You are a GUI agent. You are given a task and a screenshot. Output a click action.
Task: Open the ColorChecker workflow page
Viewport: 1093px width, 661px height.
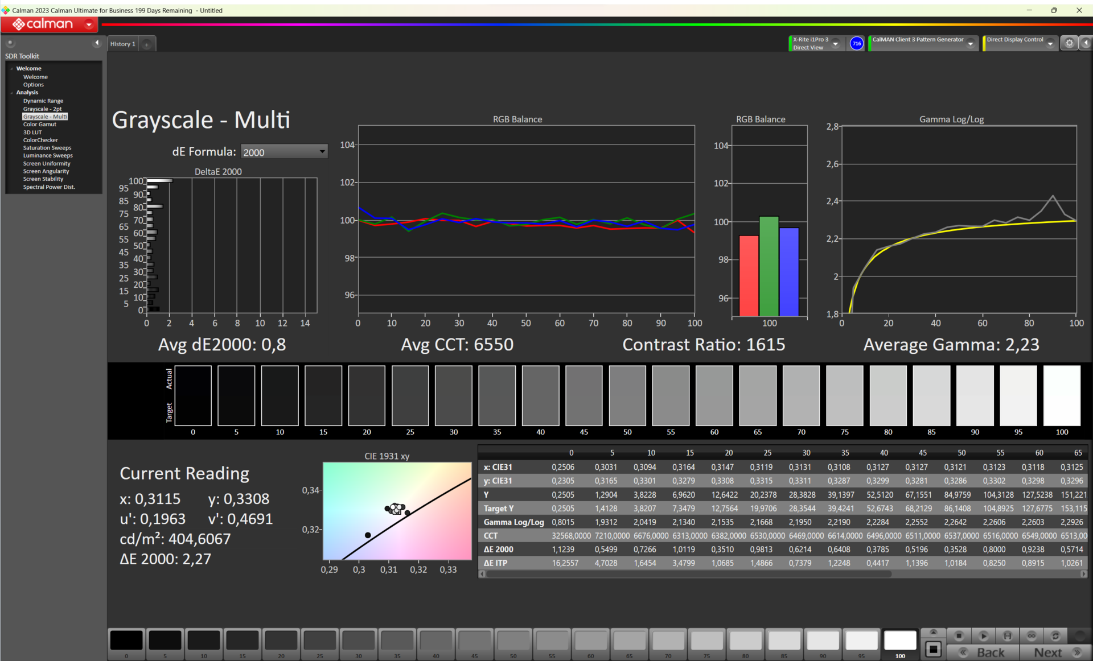40,140
